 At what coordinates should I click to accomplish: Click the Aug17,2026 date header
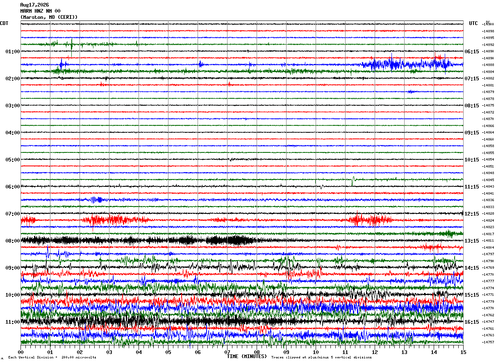pos(34,5)
